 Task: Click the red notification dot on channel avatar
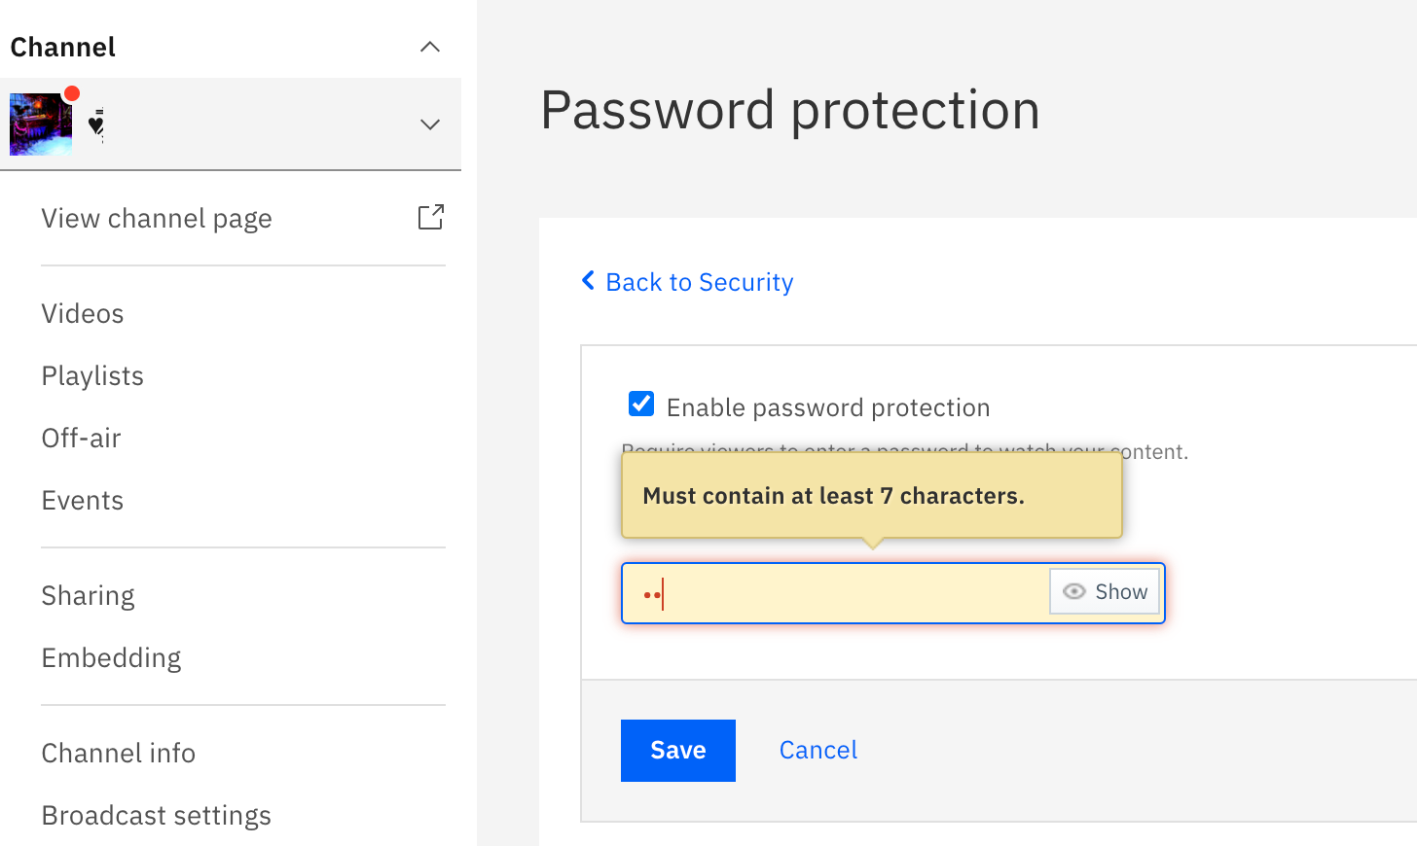(x=72, y=93)
